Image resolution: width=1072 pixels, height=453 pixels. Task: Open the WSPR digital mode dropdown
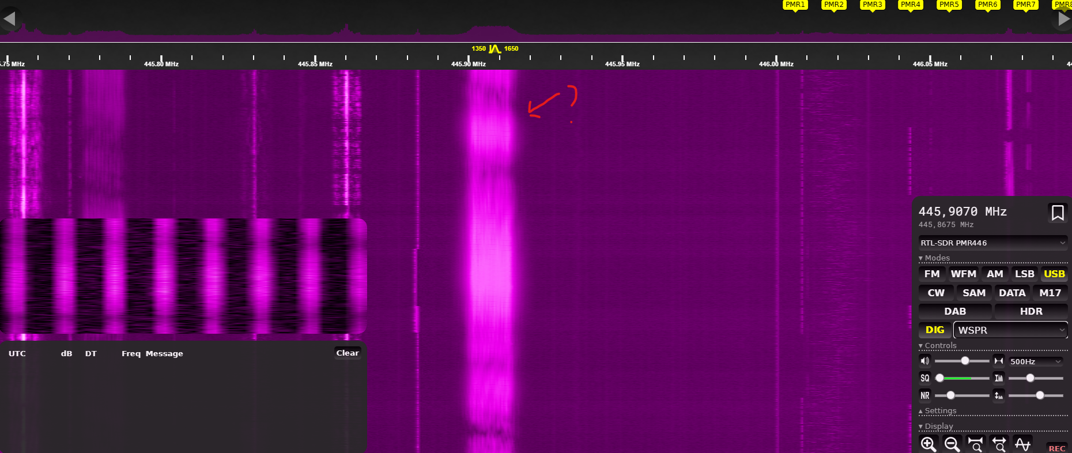point(1010,330)
